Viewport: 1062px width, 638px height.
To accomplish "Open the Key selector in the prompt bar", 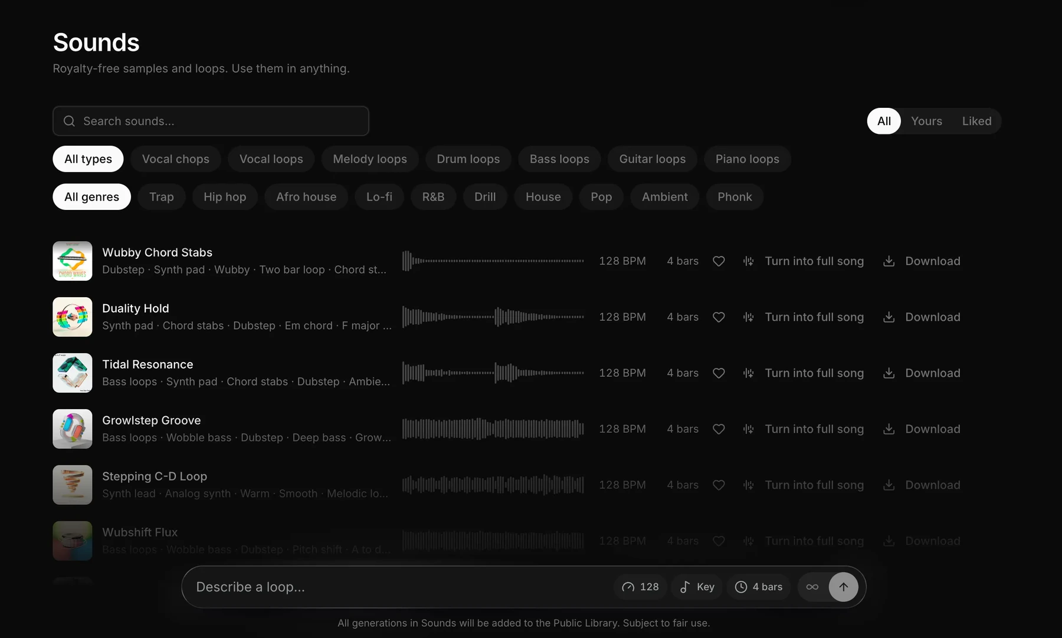I will [697, 587].
